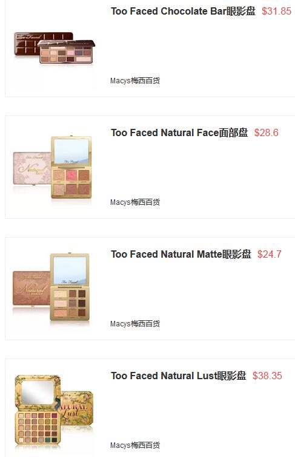Select the $38.35 price for Natural Lust
This screenshot has width=295, height=457.
click(267, 376)
